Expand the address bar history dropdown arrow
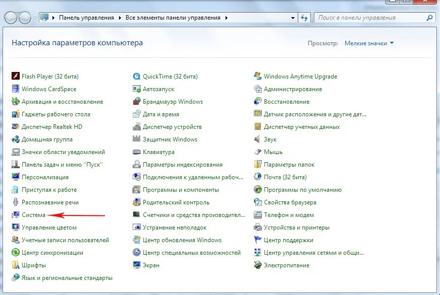The image size is (440, 295). 293,18
